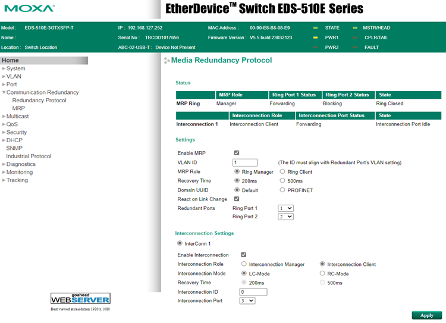Toggle the Enable Interconnection checkbox
This screenshot has width=446, height=323.
pyautogui.click(x=243, y=255)
